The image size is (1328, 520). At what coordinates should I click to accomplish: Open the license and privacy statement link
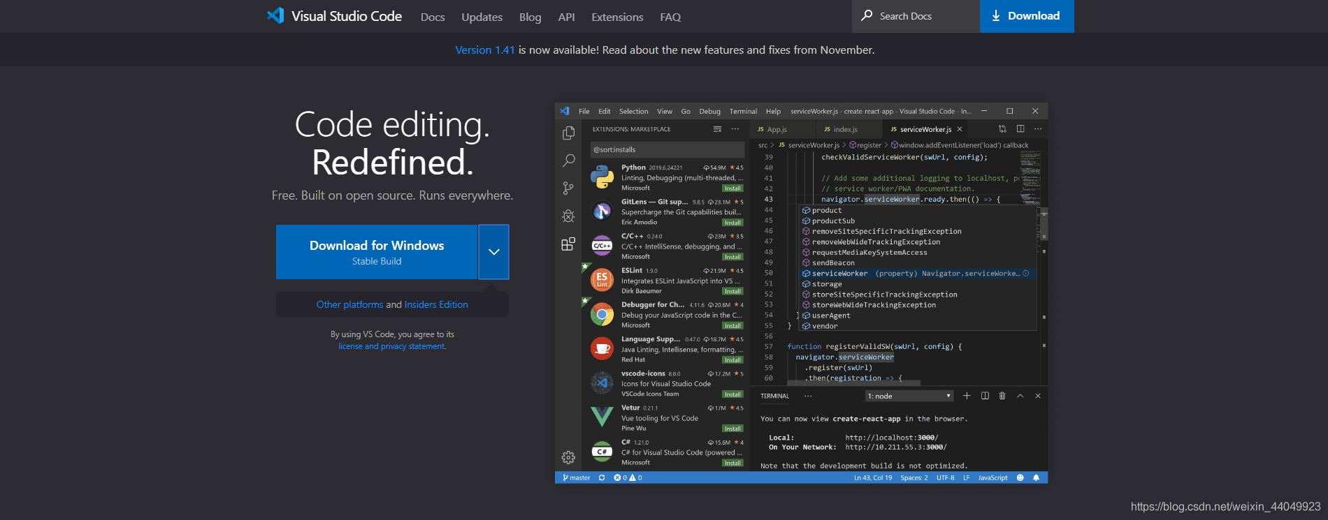point(391,346)
